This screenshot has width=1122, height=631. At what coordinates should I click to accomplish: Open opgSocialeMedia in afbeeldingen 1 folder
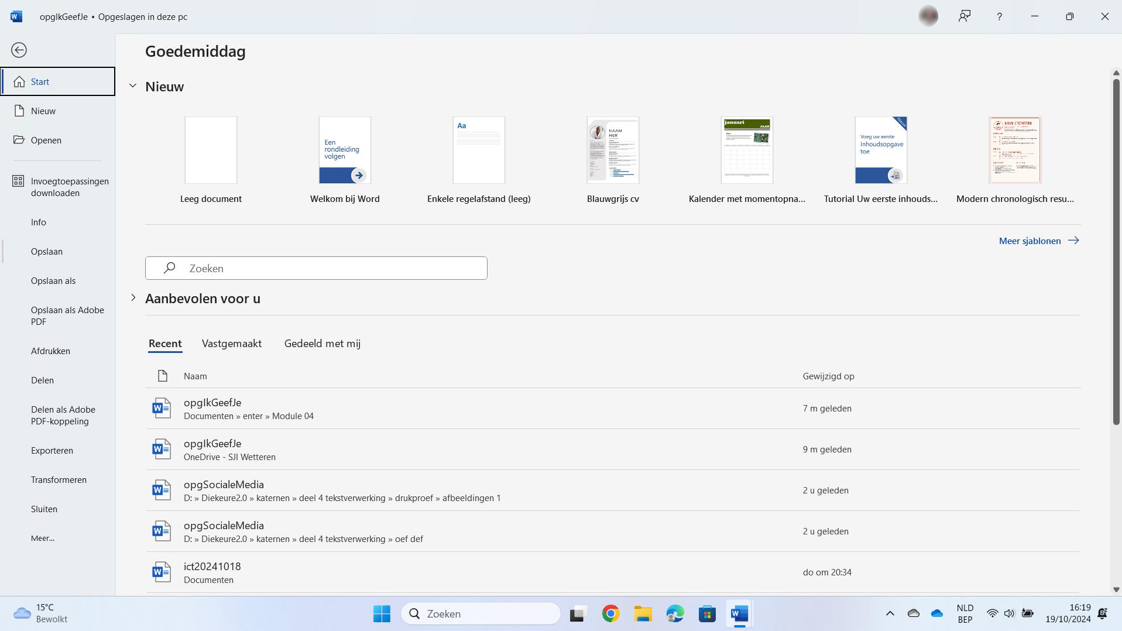pos(613,491)
